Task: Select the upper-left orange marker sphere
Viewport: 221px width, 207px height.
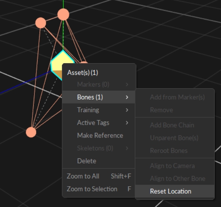Action: pos(41,23)
